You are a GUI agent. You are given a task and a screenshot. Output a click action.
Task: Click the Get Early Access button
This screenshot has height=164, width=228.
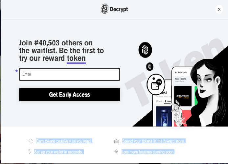70,95
